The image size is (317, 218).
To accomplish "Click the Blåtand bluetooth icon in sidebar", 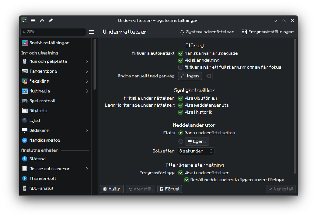I will tap(25, 159).
